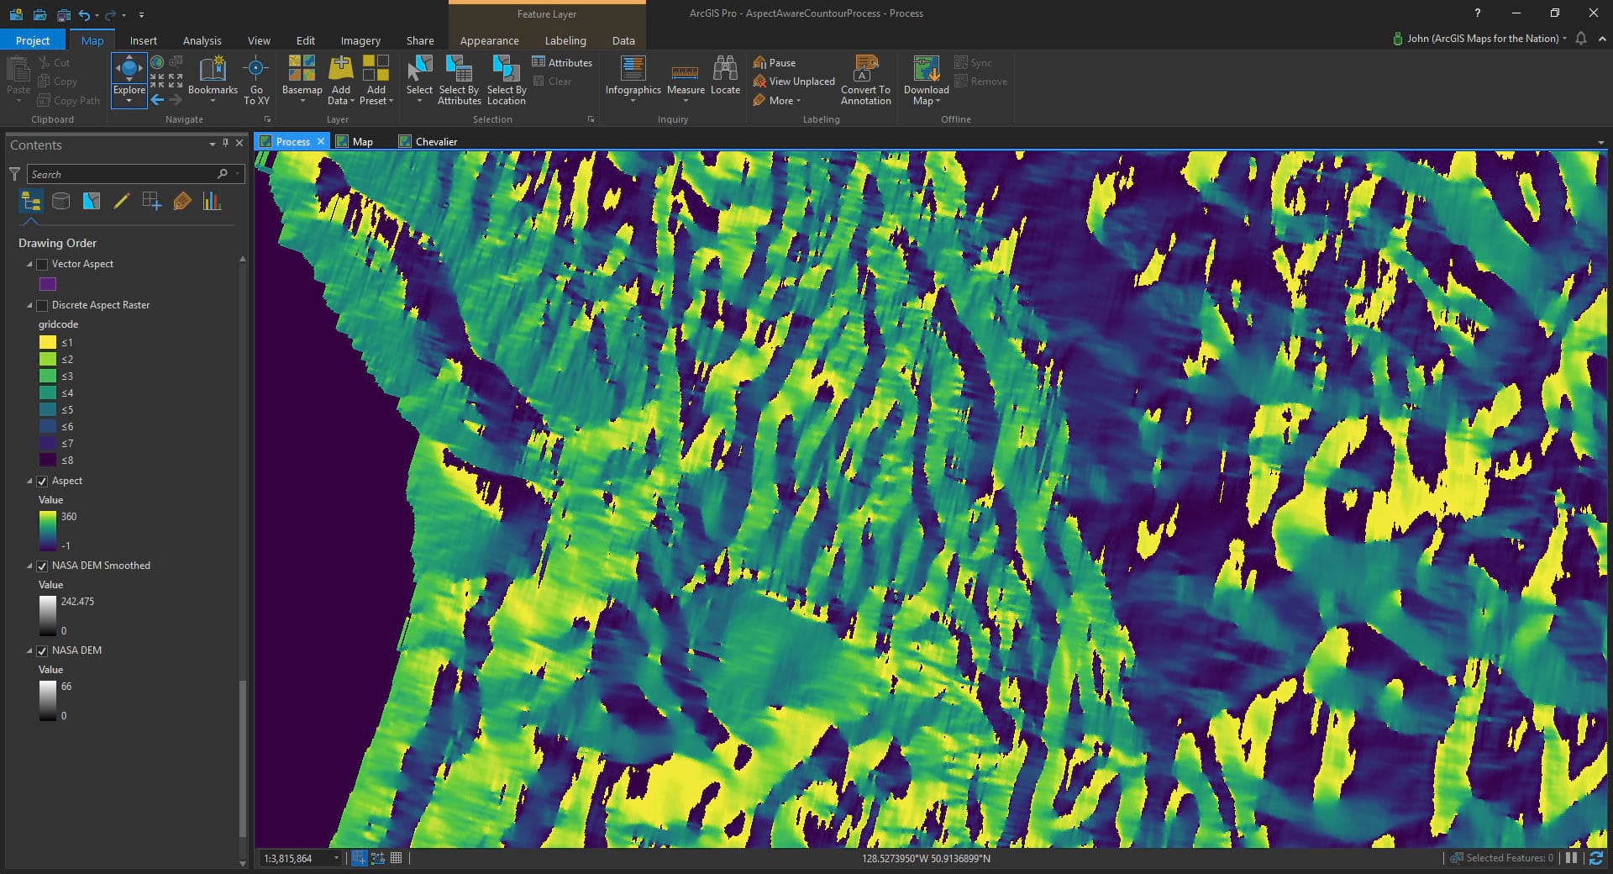Image resolution: width=1613 pixels, height=874 pixels.
Task: Open the Locate tool
Action: point(725,71)
